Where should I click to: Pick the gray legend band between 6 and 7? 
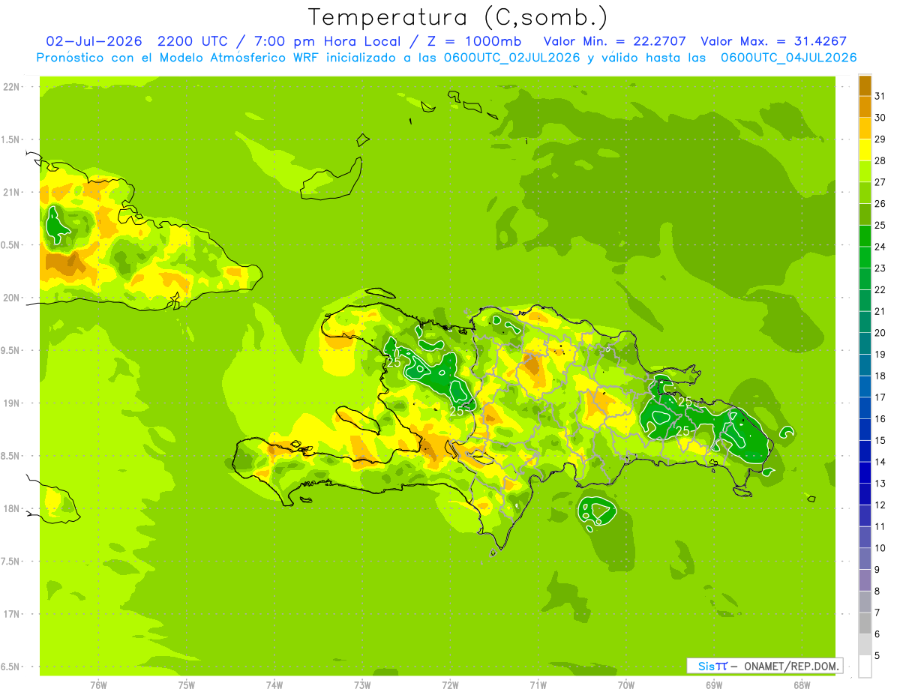click(x=865, y=623)
